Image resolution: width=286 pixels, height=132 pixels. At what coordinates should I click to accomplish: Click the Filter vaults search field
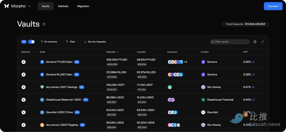pyautogui.click(x=231, y=42)
